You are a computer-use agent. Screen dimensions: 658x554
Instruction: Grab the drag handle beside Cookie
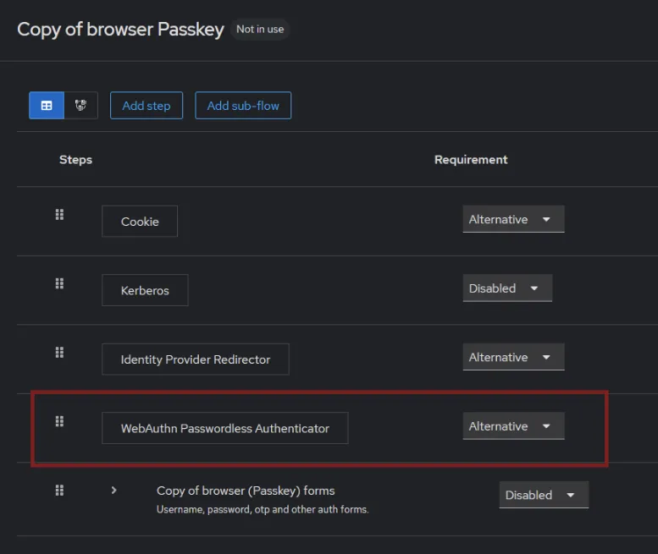pyautogui.click(x=59, y=215)
